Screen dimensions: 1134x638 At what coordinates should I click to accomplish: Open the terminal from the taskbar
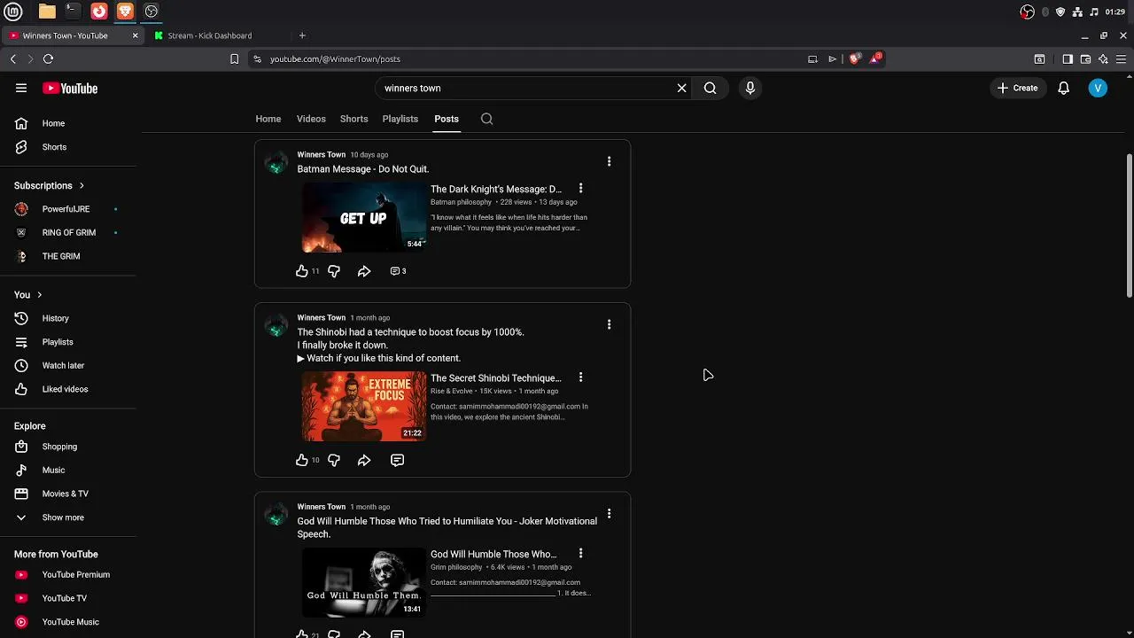pyautogui.click(x=73, y=12)
